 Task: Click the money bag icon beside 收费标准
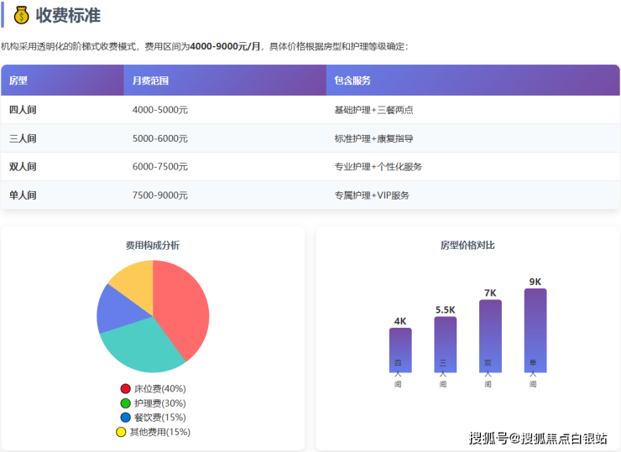[21, 15]
